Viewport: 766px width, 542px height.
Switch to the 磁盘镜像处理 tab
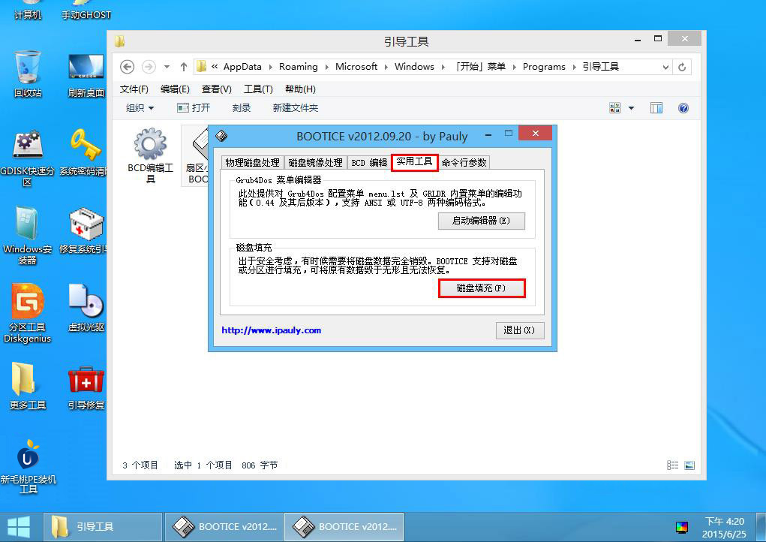click(x=315, y=163)
